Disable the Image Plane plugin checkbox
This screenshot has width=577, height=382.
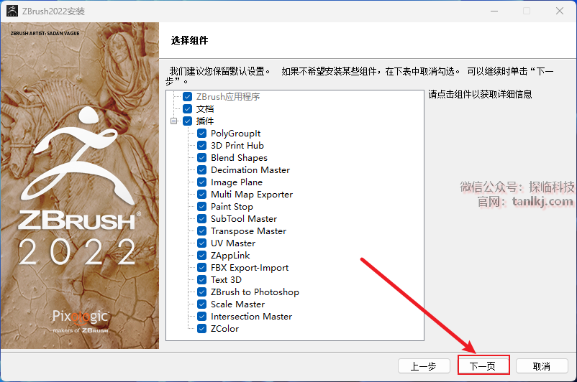201,182
